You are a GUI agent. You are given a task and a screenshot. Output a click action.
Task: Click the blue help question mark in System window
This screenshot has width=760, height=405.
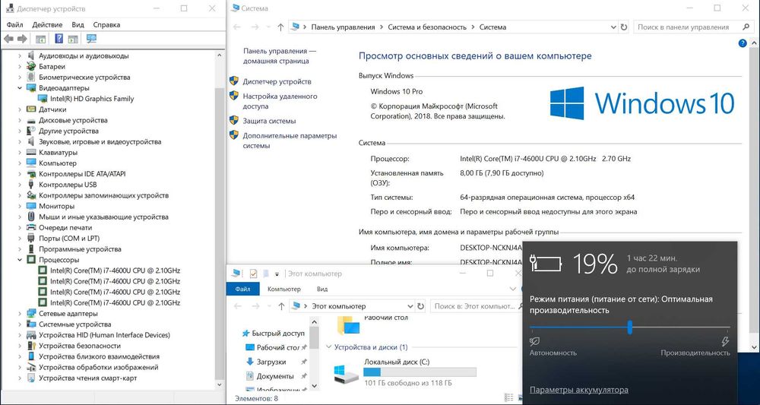(742, 43)
